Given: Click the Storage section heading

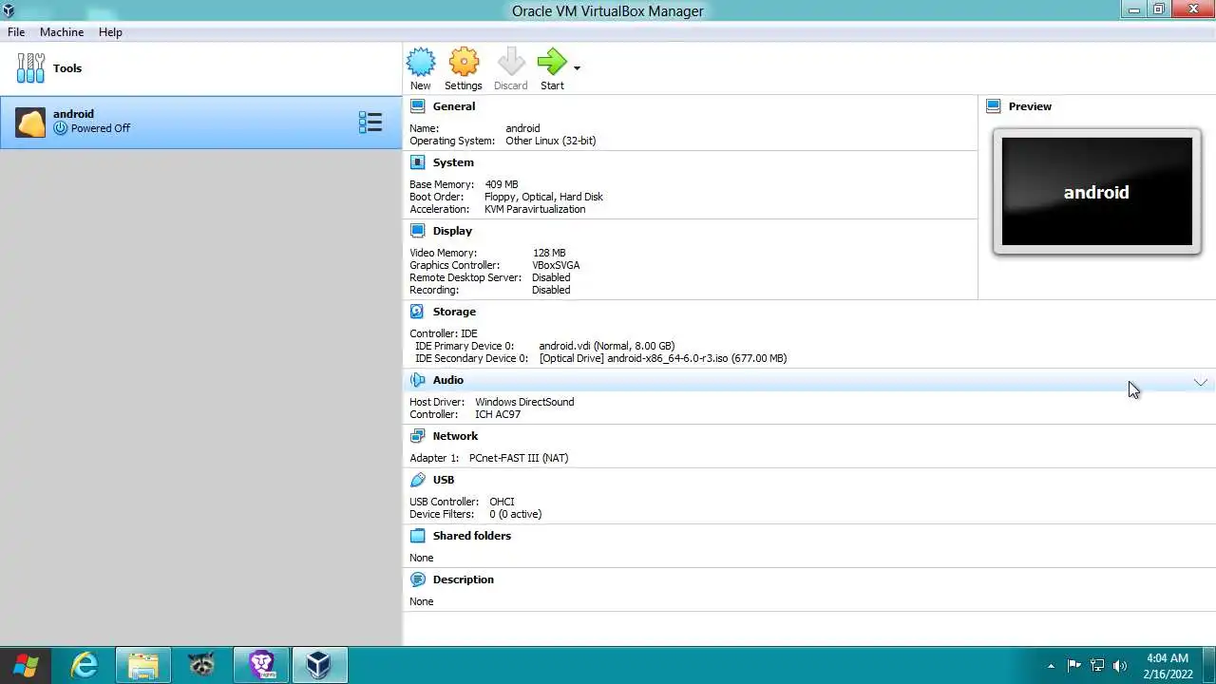Looking at the screenshot, I should pyautogui.click(x=454, y=312).
